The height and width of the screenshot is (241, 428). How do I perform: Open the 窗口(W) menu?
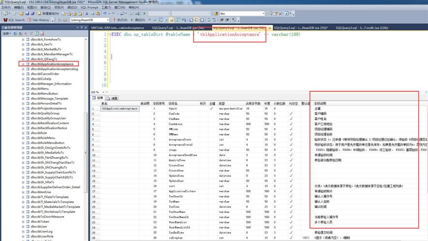coord(120,7)
